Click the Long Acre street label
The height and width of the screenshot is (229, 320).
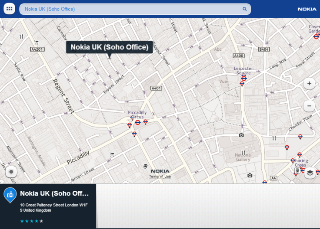[x=278, y=63]
